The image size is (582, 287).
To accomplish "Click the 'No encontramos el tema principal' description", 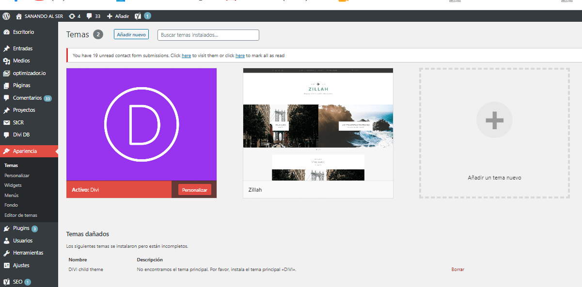I will point(217,270).
